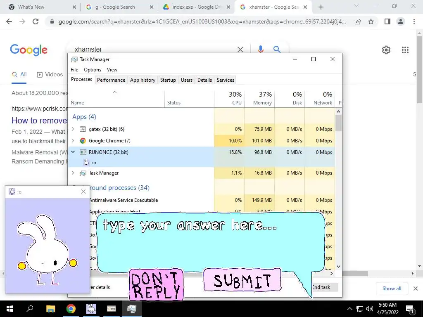Click the End task button
Screen dimensions: 423x317
tap(325, 287)
